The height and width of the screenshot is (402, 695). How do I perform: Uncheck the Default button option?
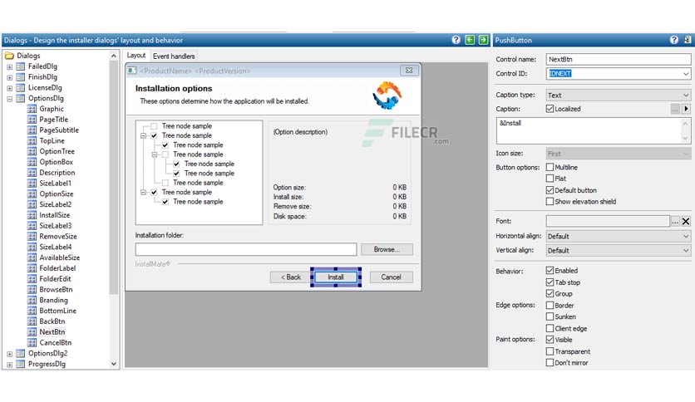[550, 190]
